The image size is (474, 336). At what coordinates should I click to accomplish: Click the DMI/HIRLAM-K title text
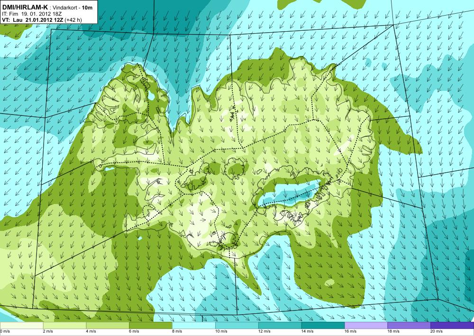click(x=25, y=7)
